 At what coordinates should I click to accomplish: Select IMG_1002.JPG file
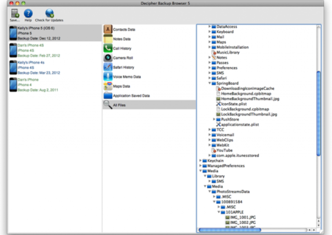pos(243,222)
